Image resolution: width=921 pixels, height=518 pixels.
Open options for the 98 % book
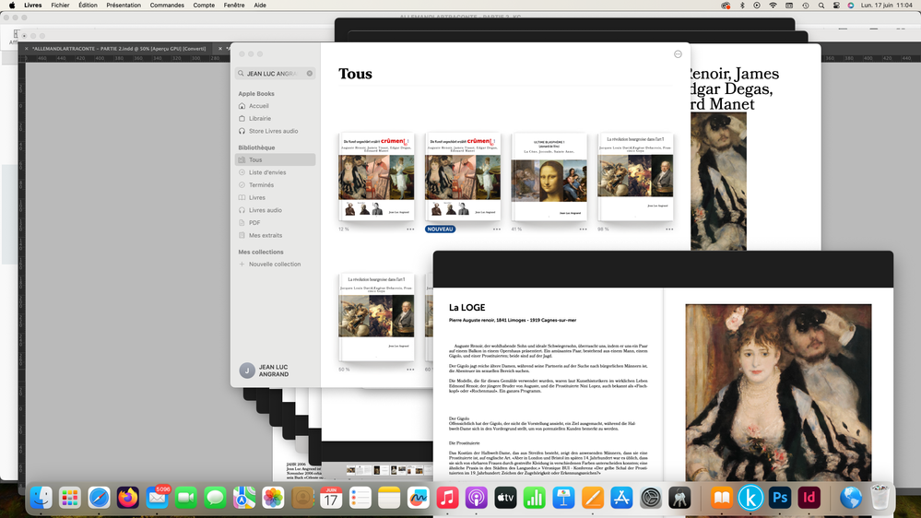669,230
